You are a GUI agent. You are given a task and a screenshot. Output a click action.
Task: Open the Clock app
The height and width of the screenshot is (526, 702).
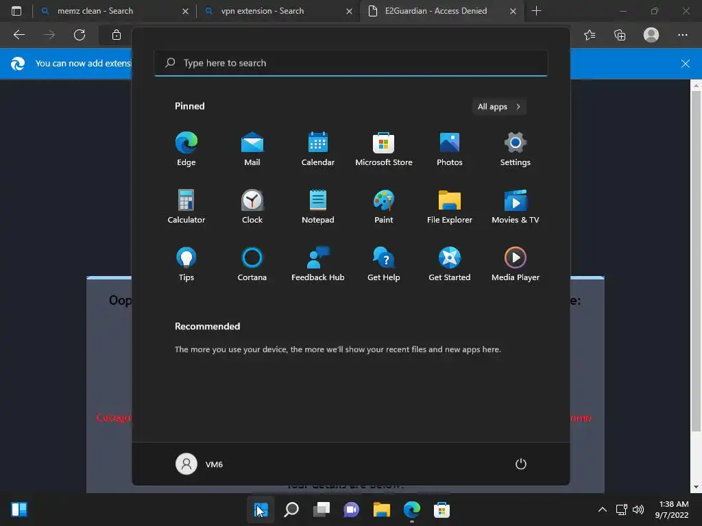point(252,206)
